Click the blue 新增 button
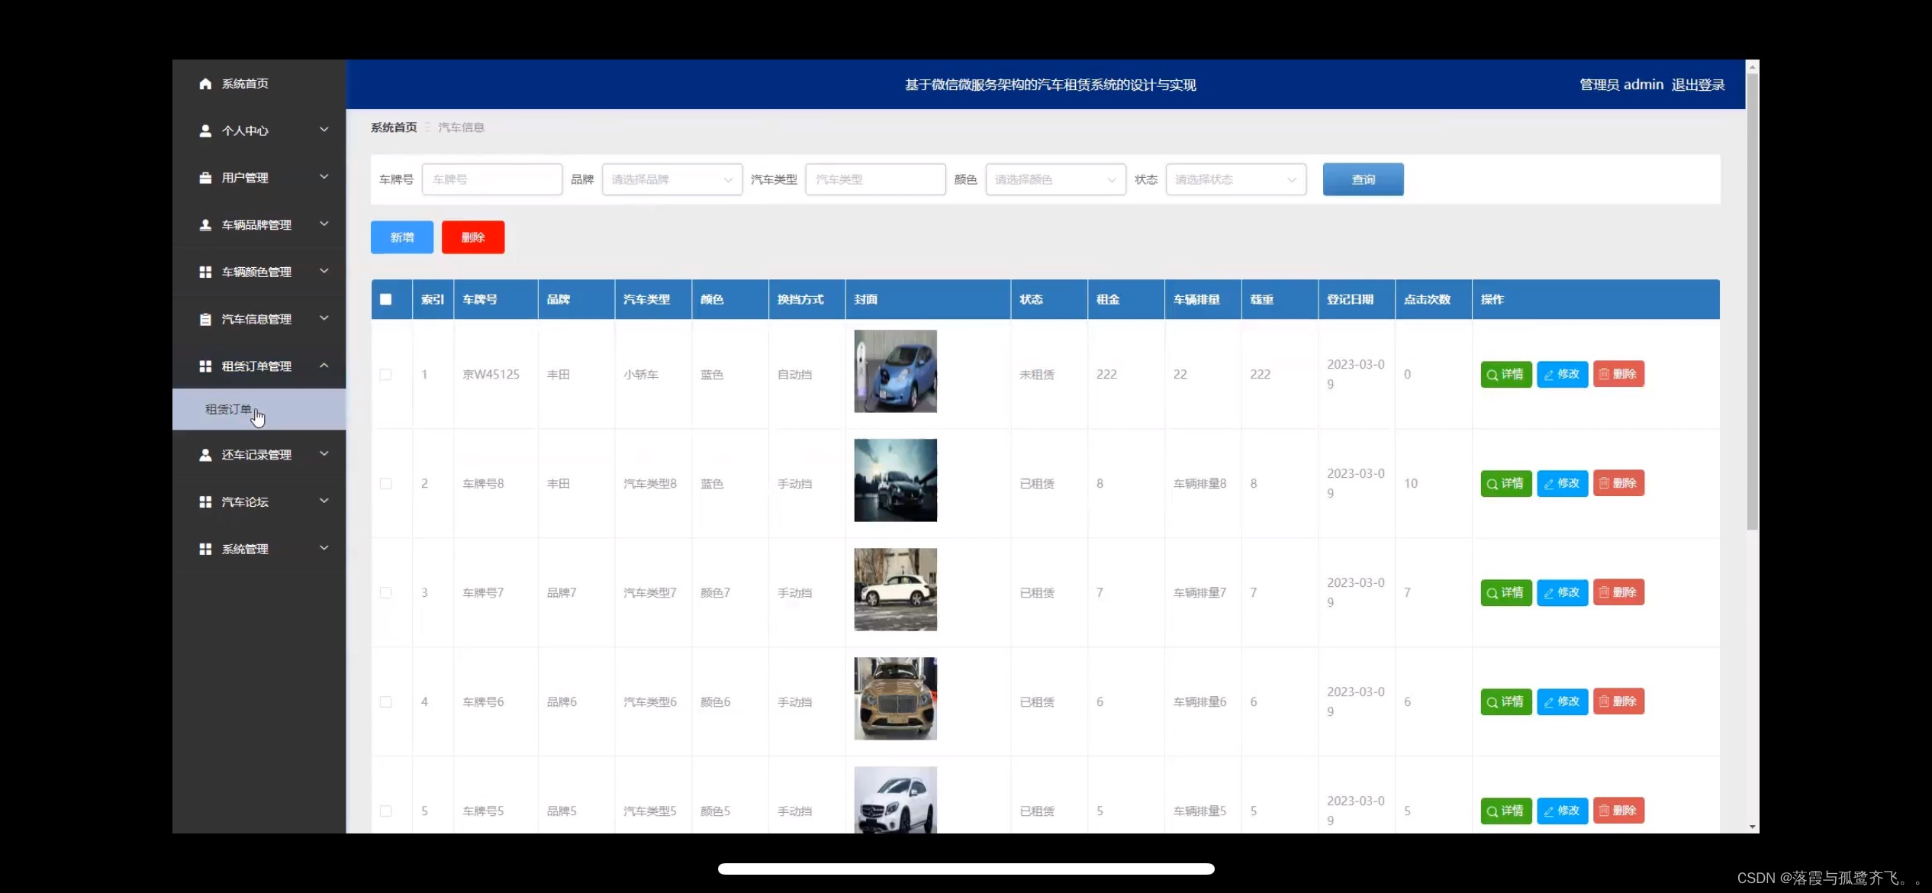Image resolution: width=1932 pixels, height=893 pixels. [x=402, y=237]
